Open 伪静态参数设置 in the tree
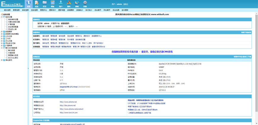Screen dimensions: 258x125 pos(14,22)
